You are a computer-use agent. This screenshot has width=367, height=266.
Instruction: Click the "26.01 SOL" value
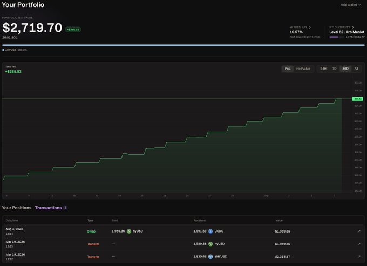[x=10, y=37]
